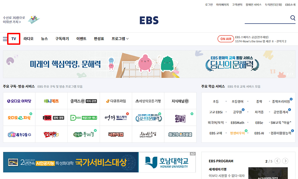The height and width of the screenshot is (179, 298).
Task: Click the 로그인 link
Action: tap(209, 4)
